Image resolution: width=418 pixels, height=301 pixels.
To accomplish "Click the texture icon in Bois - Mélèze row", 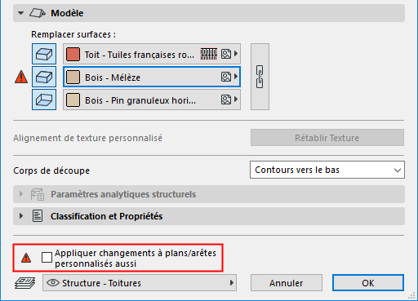I will click(x=226, y=77).
